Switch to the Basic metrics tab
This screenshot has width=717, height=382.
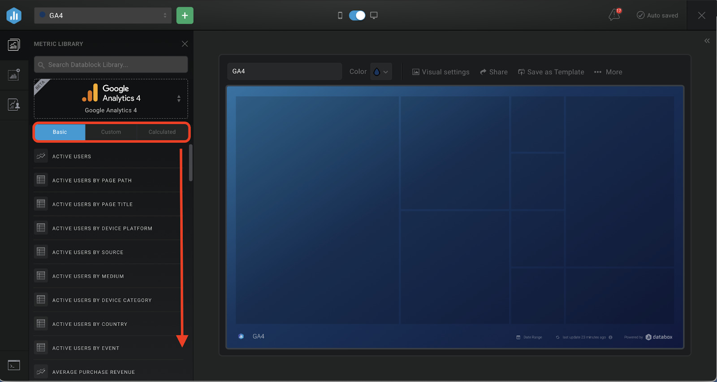[60, 132]
